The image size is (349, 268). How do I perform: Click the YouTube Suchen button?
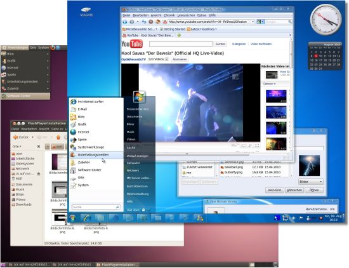(x=220, y=44)
